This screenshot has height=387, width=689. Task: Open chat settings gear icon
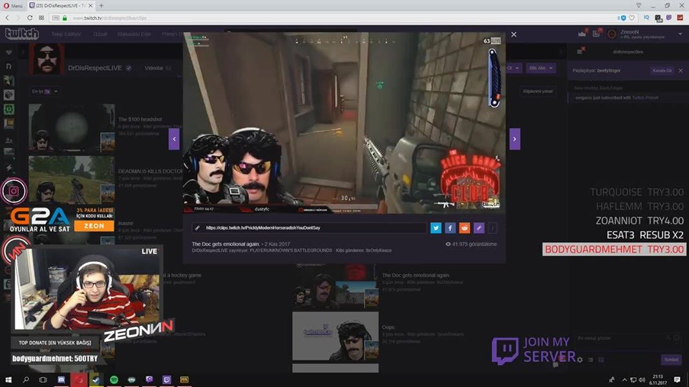tap(580, 360)
